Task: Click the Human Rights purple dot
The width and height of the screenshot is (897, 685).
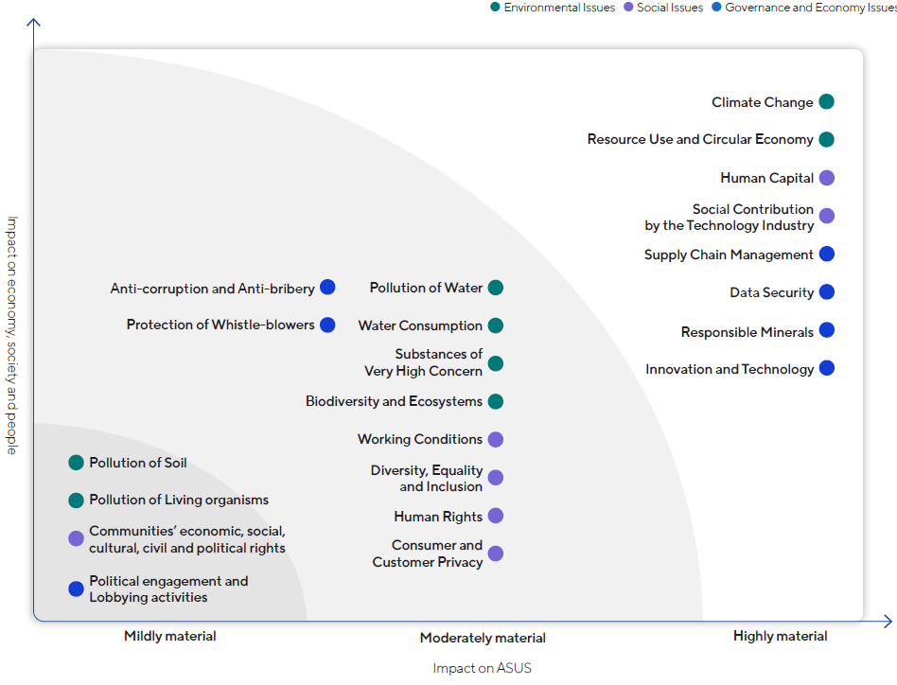Action: (x=495, y=516)
